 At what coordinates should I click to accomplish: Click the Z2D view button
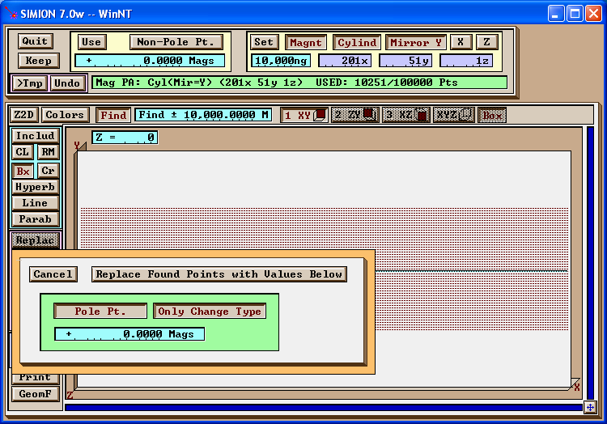(x=24, y=115)
